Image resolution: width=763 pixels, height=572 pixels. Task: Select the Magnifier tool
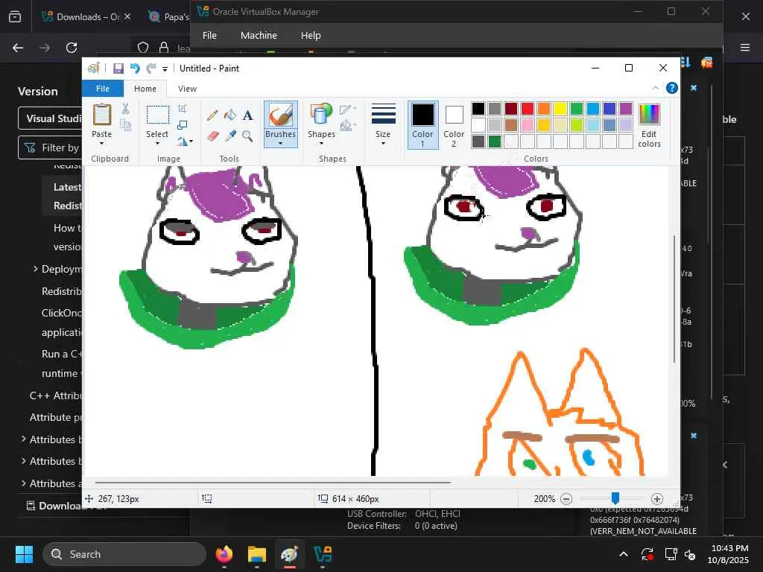coord(247,136)
